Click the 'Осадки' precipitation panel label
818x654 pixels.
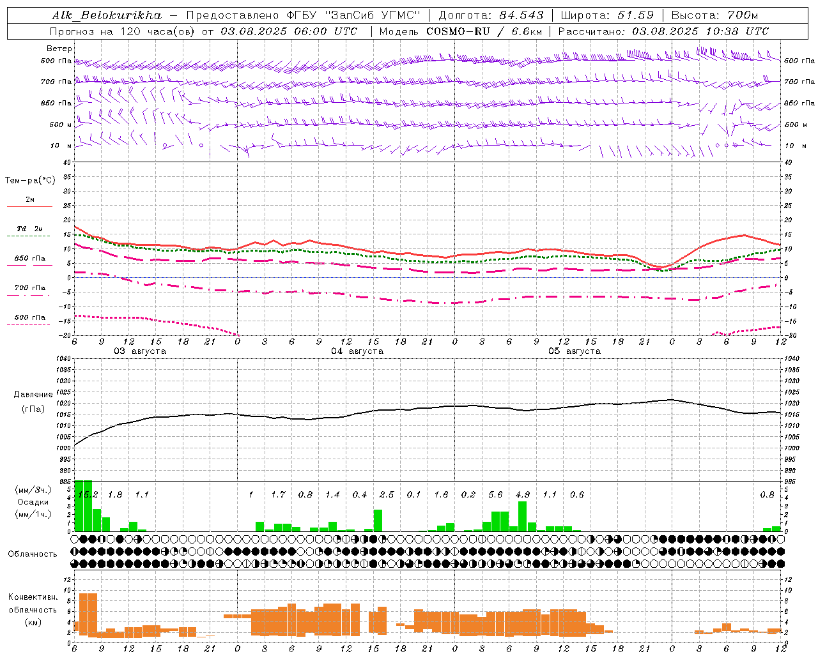tap(32, 502)
